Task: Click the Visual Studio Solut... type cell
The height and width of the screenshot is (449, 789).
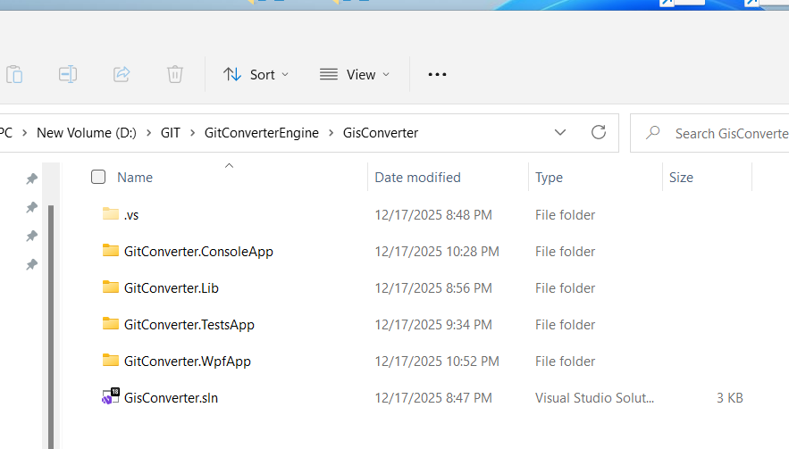Action: (x=595, y=398)
